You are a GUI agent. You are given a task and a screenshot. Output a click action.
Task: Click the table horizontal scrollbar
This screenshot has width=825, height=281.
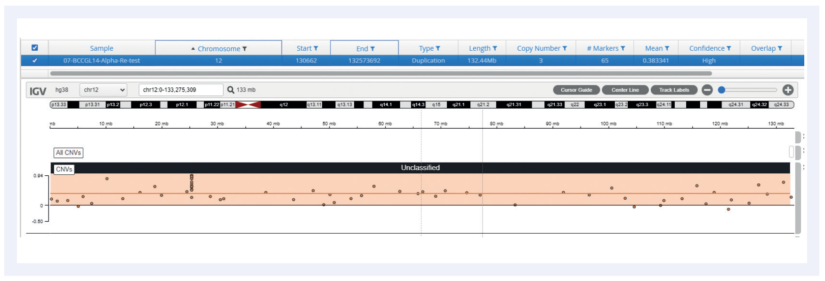[381, 73]
